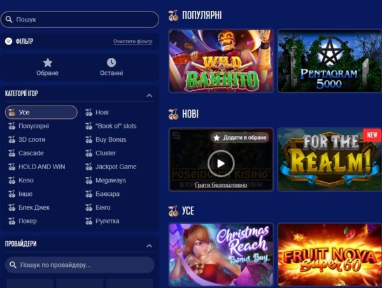Click cherry icon beside Блек Джек
The image size is (382, 288).
click(11, 208)
